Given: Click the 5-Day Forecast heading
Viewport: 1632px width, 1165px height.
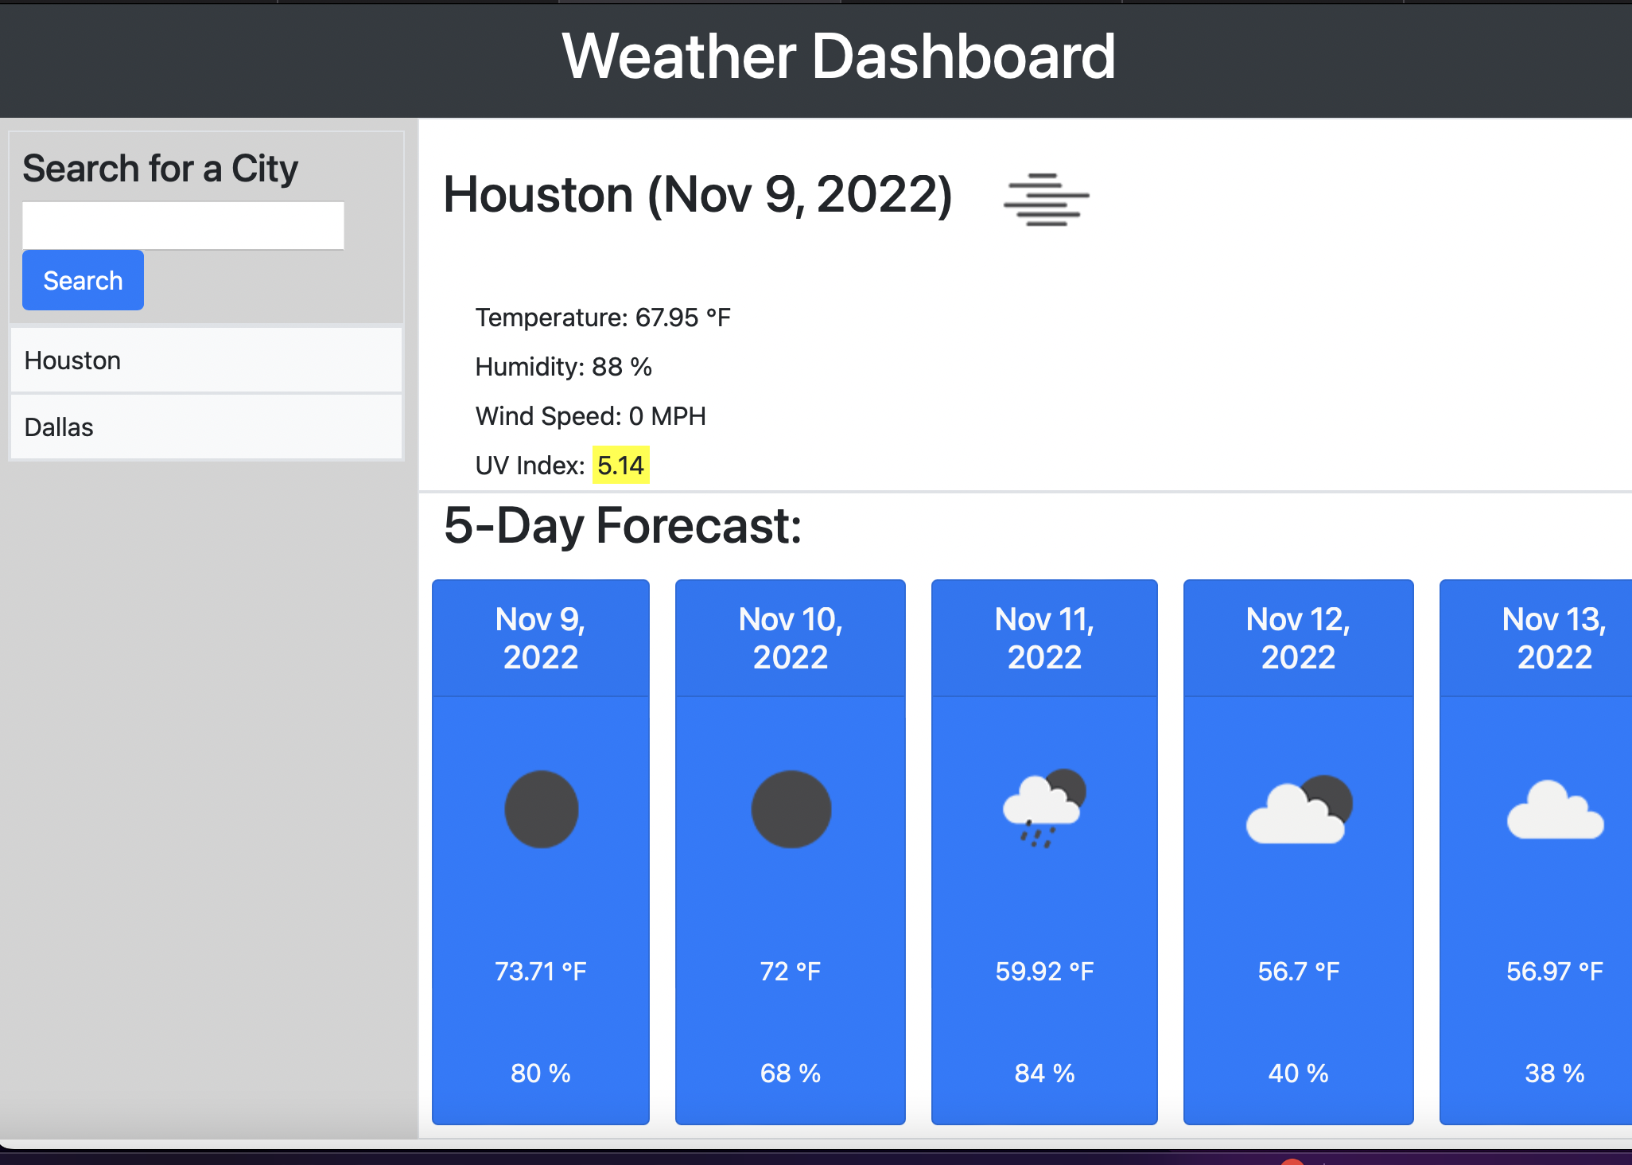Looking at the screenshot, I should point(623,526).
